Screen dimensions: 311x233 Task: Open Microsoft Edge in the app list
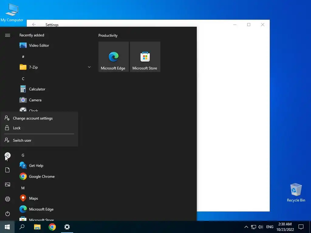point(55,209)
